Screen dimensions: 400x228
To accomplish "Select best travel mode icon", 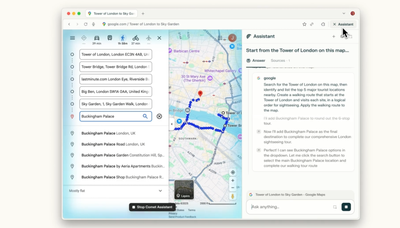I will 84,38.
